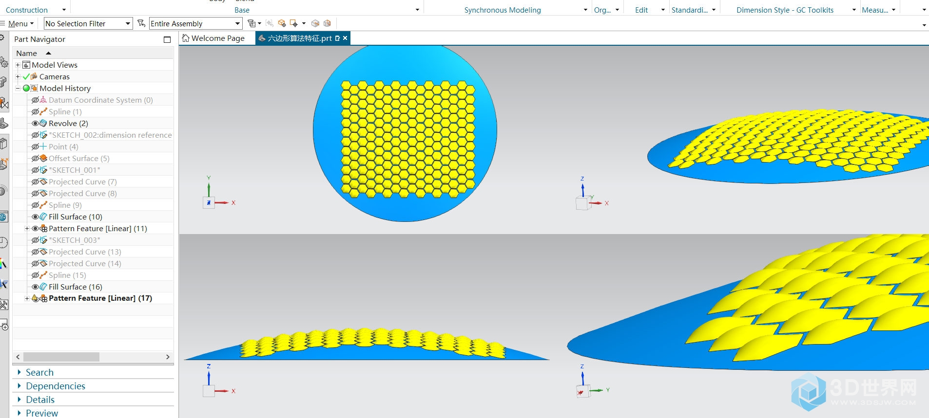
Task: Expand the Model Views node
Action: 18,65
